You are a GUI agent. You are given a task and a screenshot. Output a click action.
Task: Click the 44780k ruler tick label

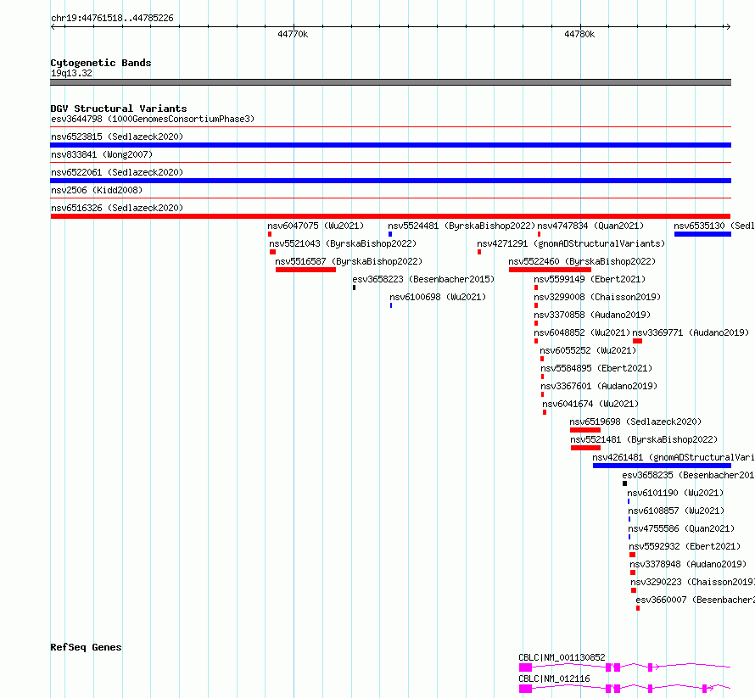tap(579, 34)
